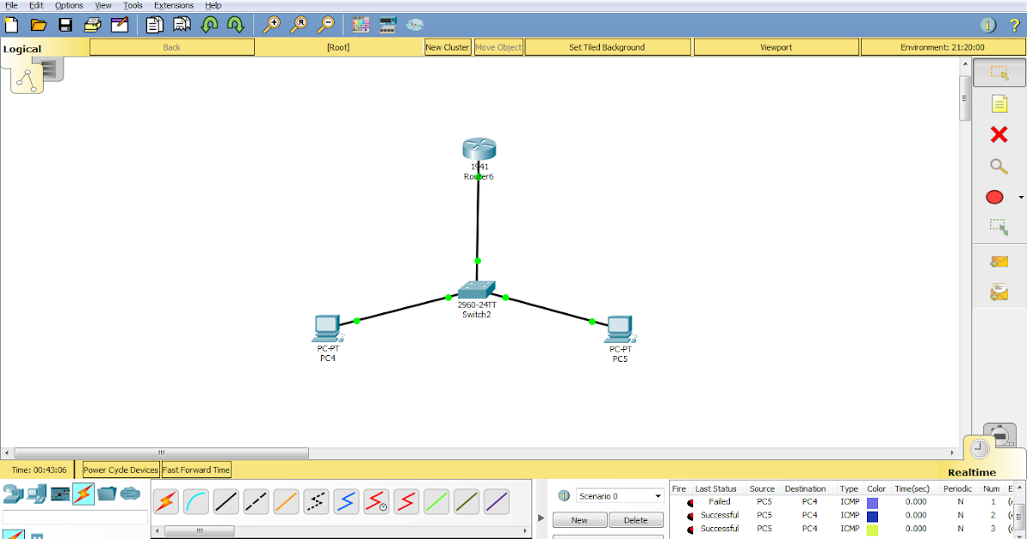Choose the serial DCE connection with clock
Viewport: 1027px width, 539px height.
point(377,501)
